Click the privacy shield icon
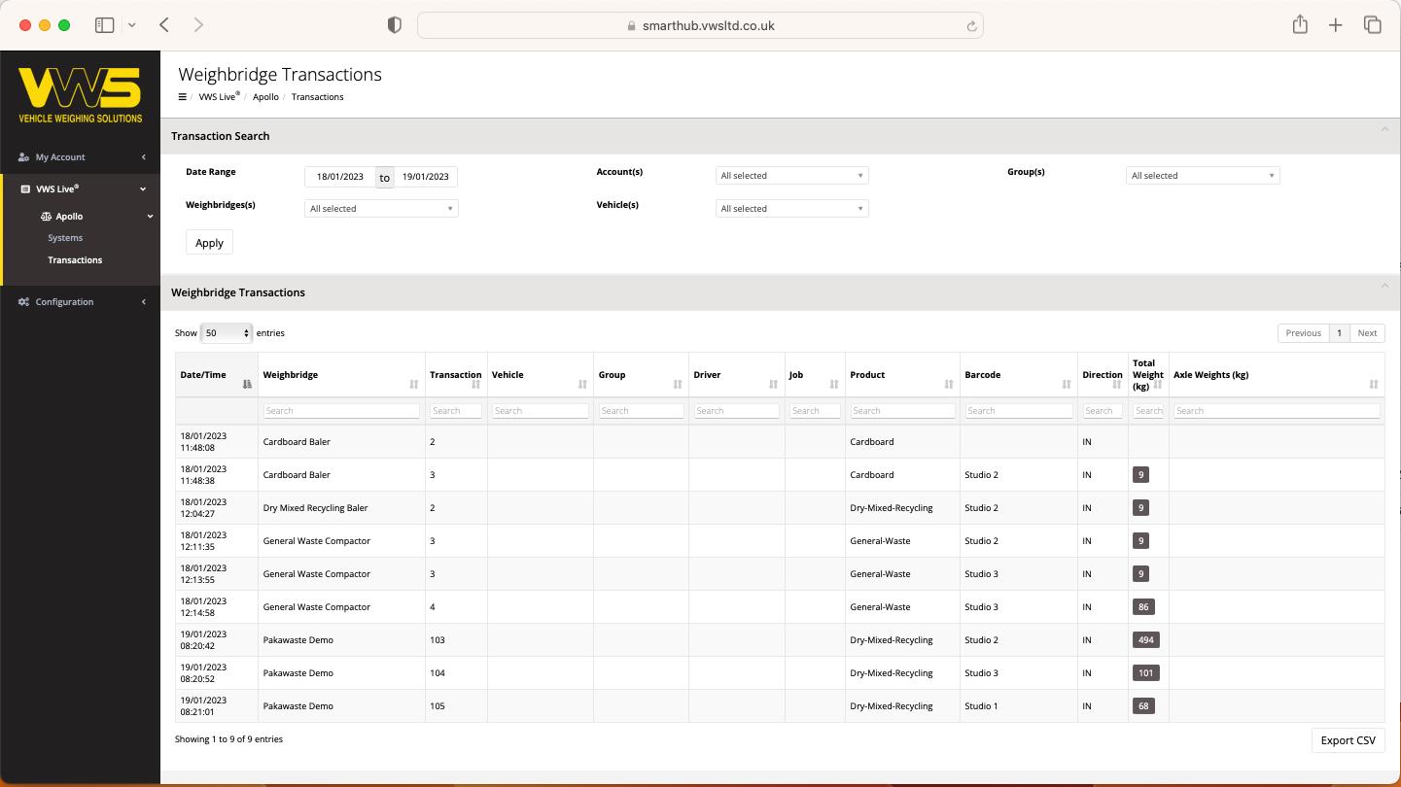Viewport: 1401px width, 787px height. [394, 25]
